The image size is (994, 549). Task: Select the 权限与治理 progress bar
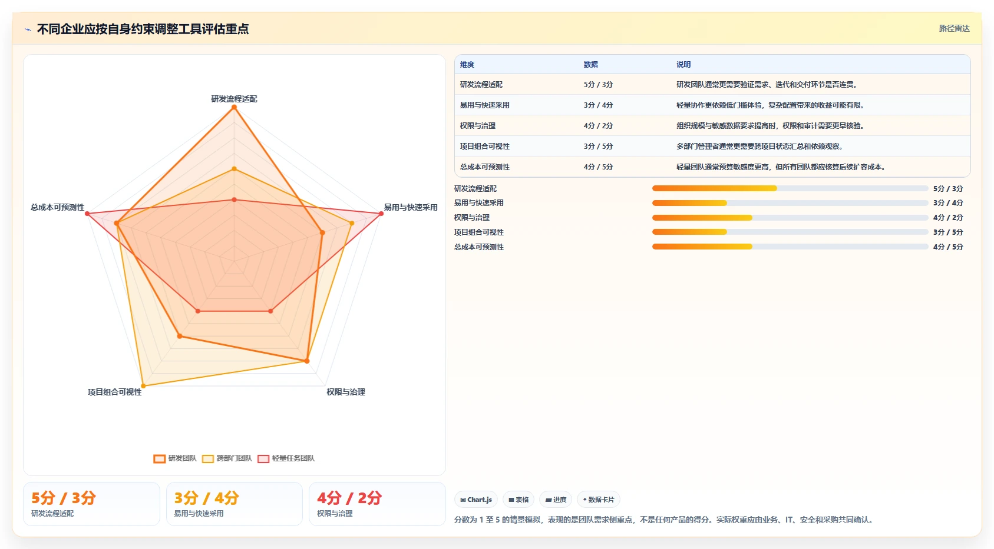(x=790, y=218)
